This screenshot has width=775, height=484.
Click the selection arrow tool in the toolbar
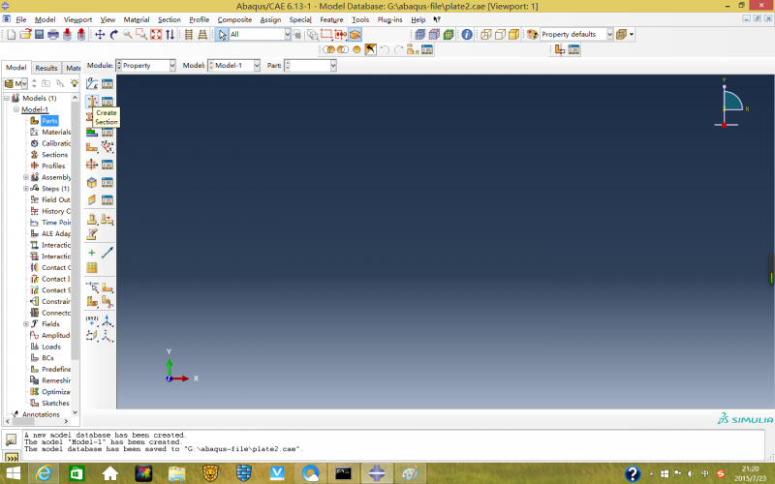(x=222, y=34)
